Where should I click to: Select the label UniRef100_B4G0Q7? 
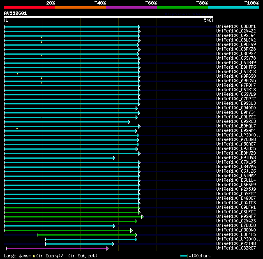click(x=236, y=199)
